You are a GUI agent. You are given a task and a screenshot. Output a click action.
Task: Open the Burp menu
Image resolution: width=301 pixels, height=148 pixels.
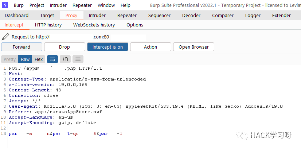pyautogui.click(x=19, y=5)
